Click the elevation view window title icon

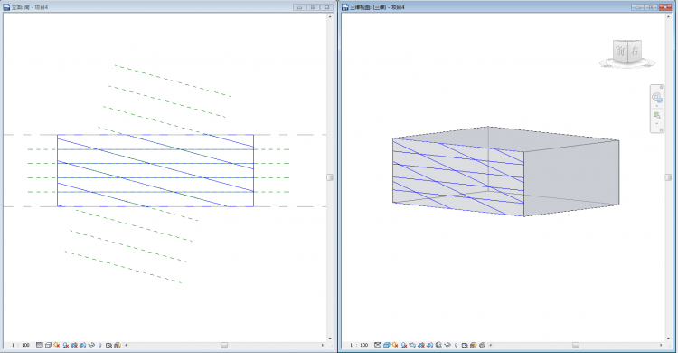pos(6,7)
